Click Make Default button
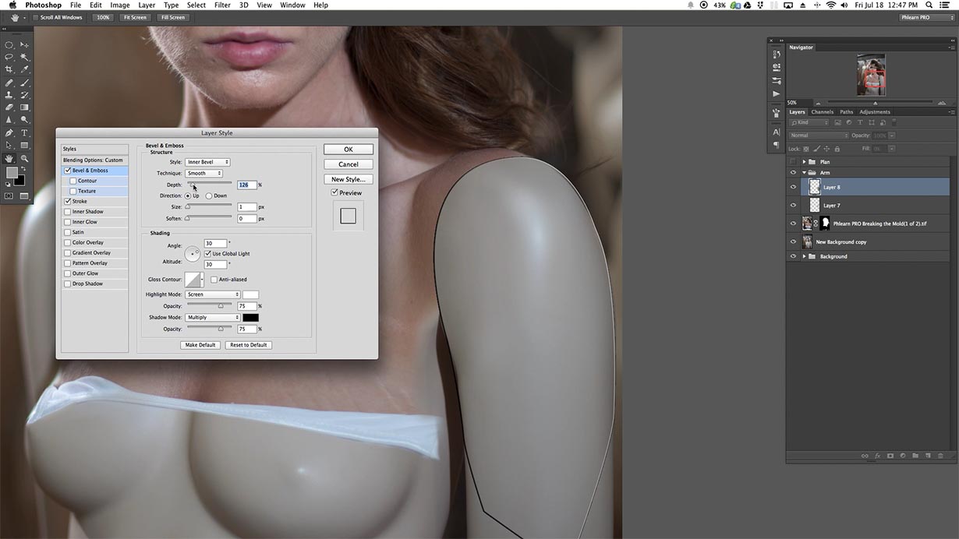The height and width of the screenshot is (539, 959). pyautogui.click(x=200, y=345)
